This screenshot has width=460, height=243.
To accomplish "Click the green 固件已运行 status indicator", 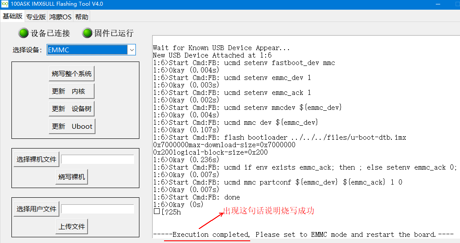I will 87,33.
